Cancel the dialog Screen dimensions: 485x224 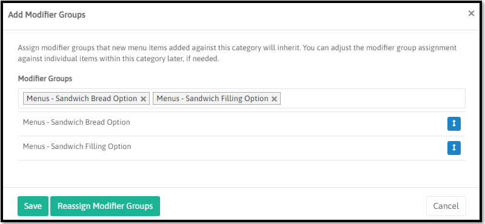pos(446,206)
